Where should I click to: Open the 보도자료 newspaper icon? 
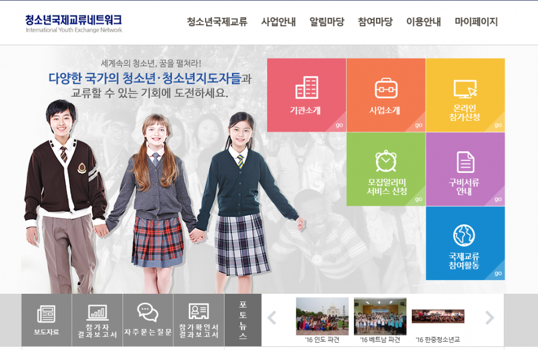coord(46,314)
